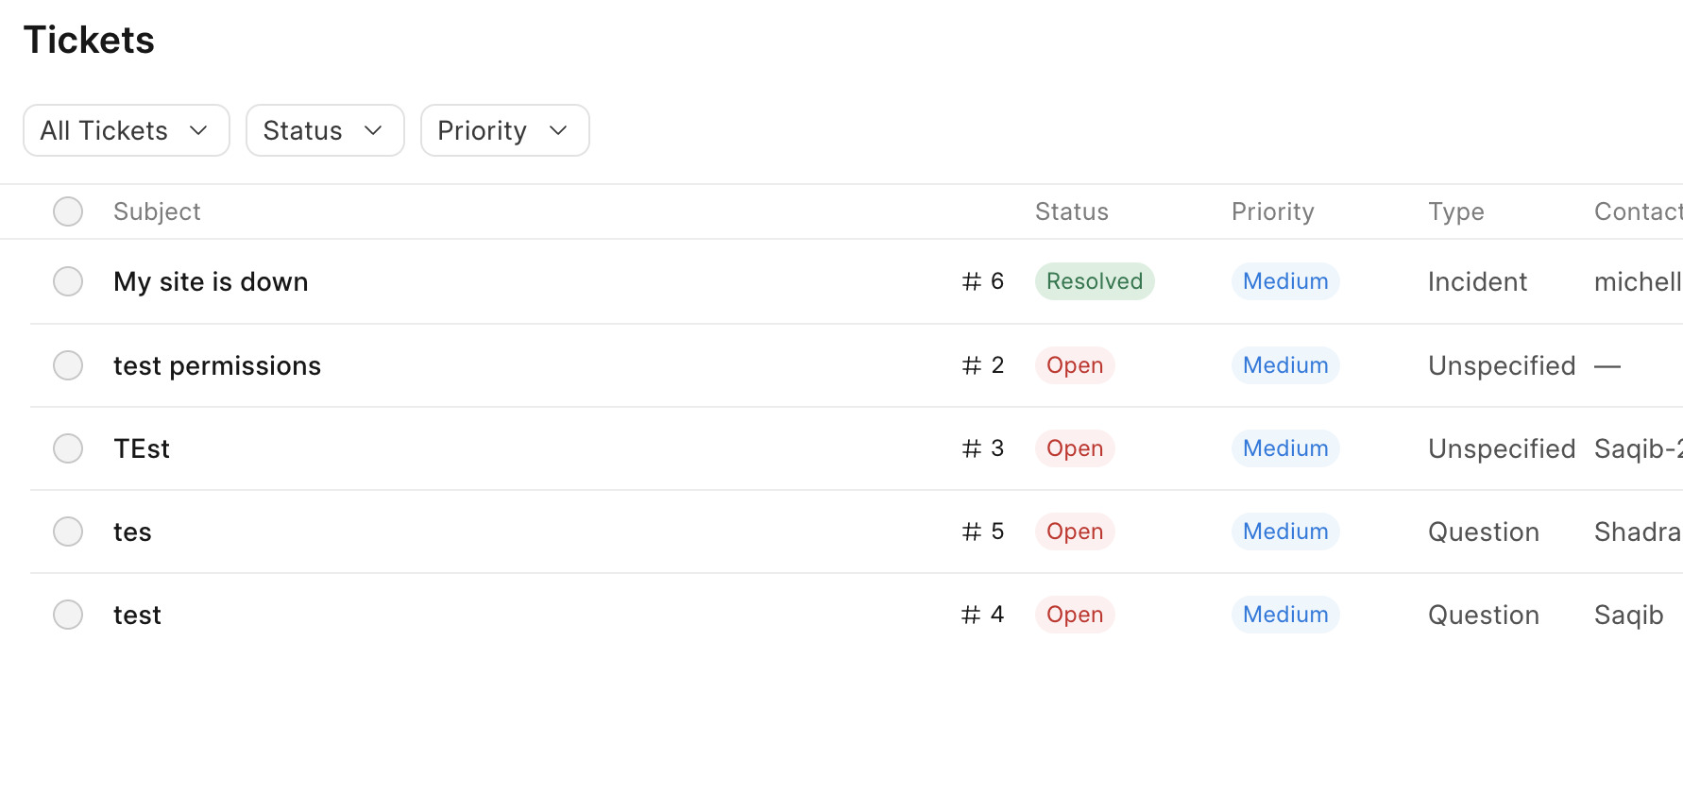Check the select-all checkbox in header row
This screenshot has width=1683, height=793.
coord(68,211)
